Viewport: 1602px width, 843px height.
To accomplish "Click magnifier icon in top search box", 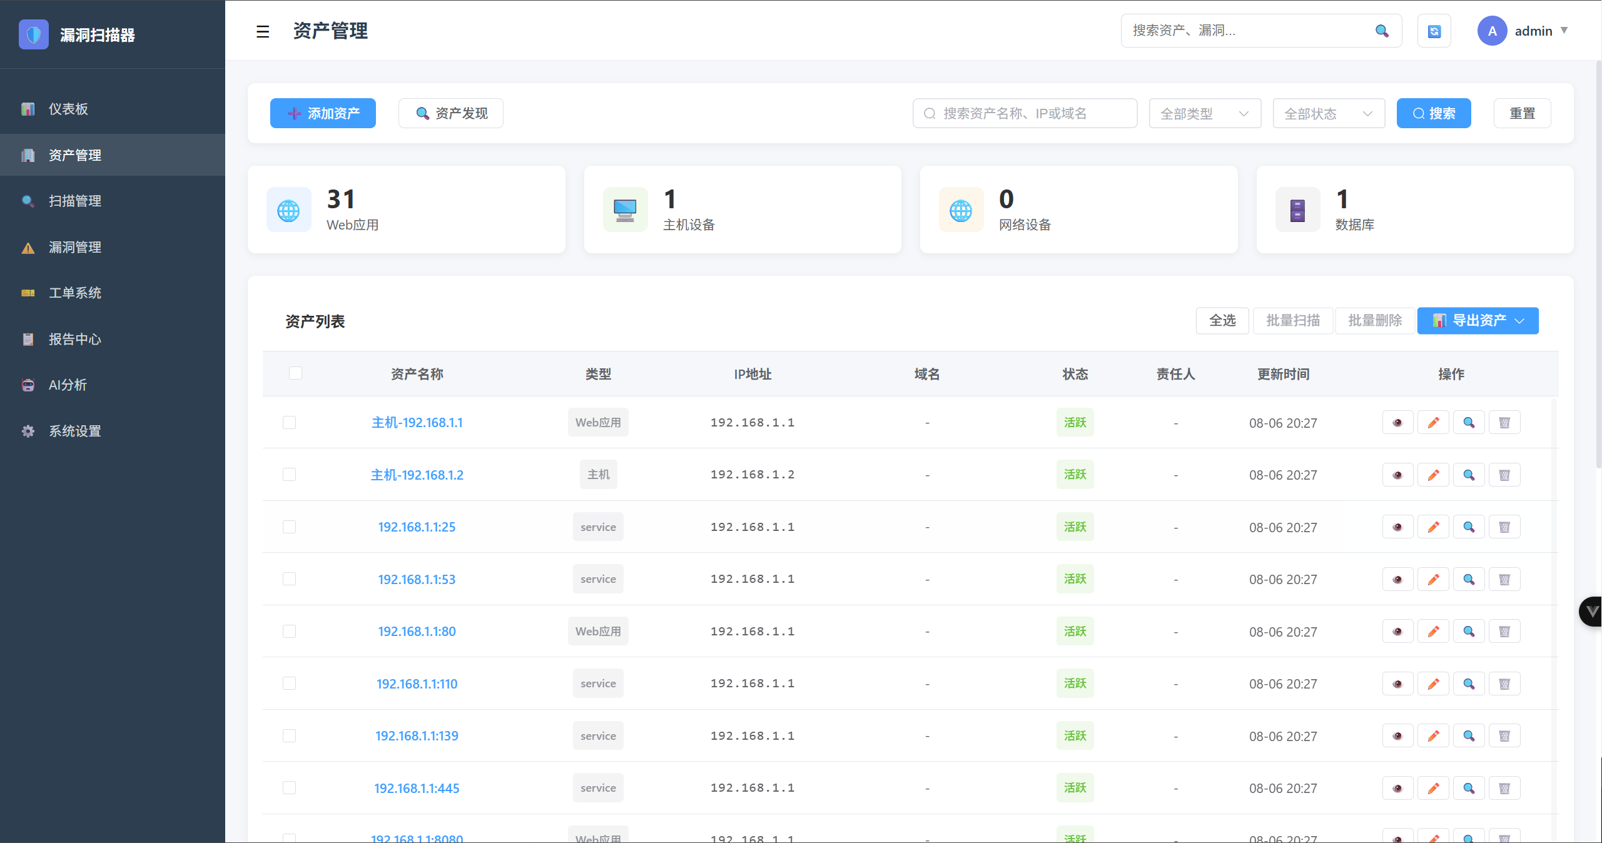I will 1382,31.
